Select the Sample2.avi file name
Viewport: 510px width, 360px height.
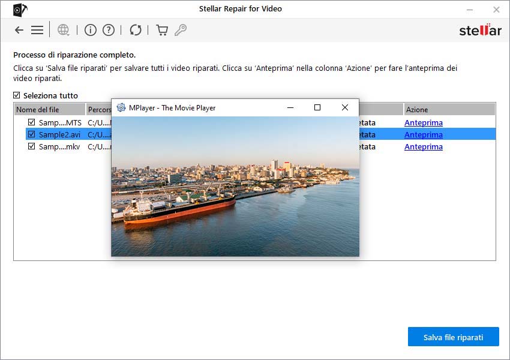click(59, 134)
